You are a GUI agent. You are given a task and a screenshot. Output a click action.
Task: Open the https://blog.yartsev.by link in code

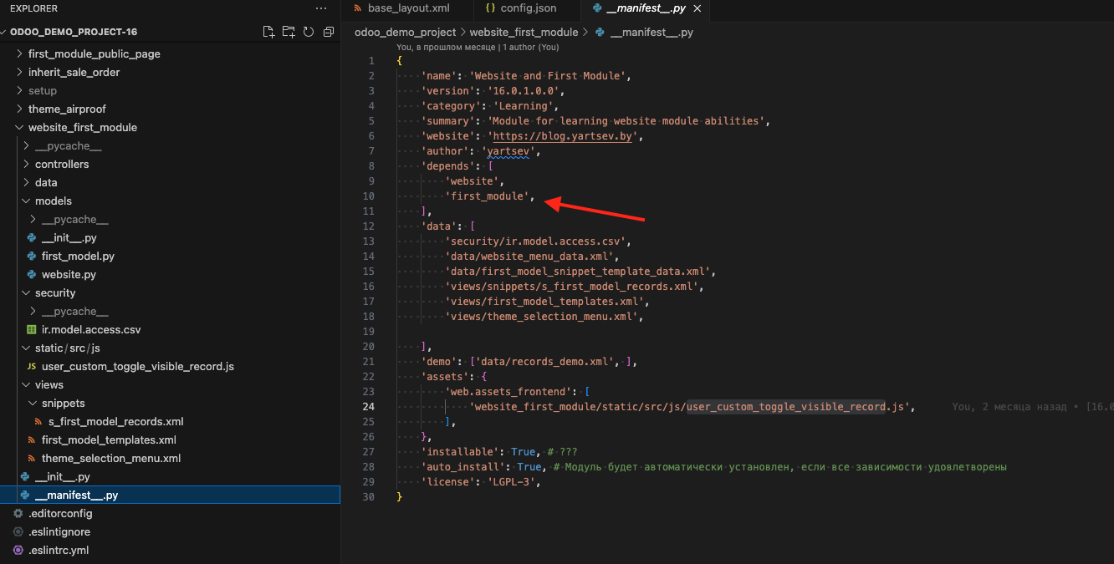click(x=562, y=136)
